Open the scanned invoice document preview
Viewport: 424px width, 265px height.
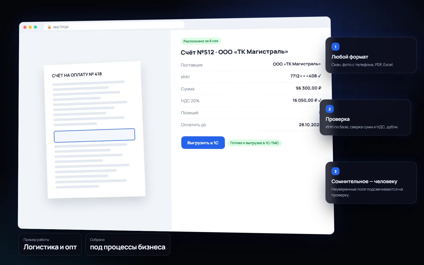(x=95, y=130)
